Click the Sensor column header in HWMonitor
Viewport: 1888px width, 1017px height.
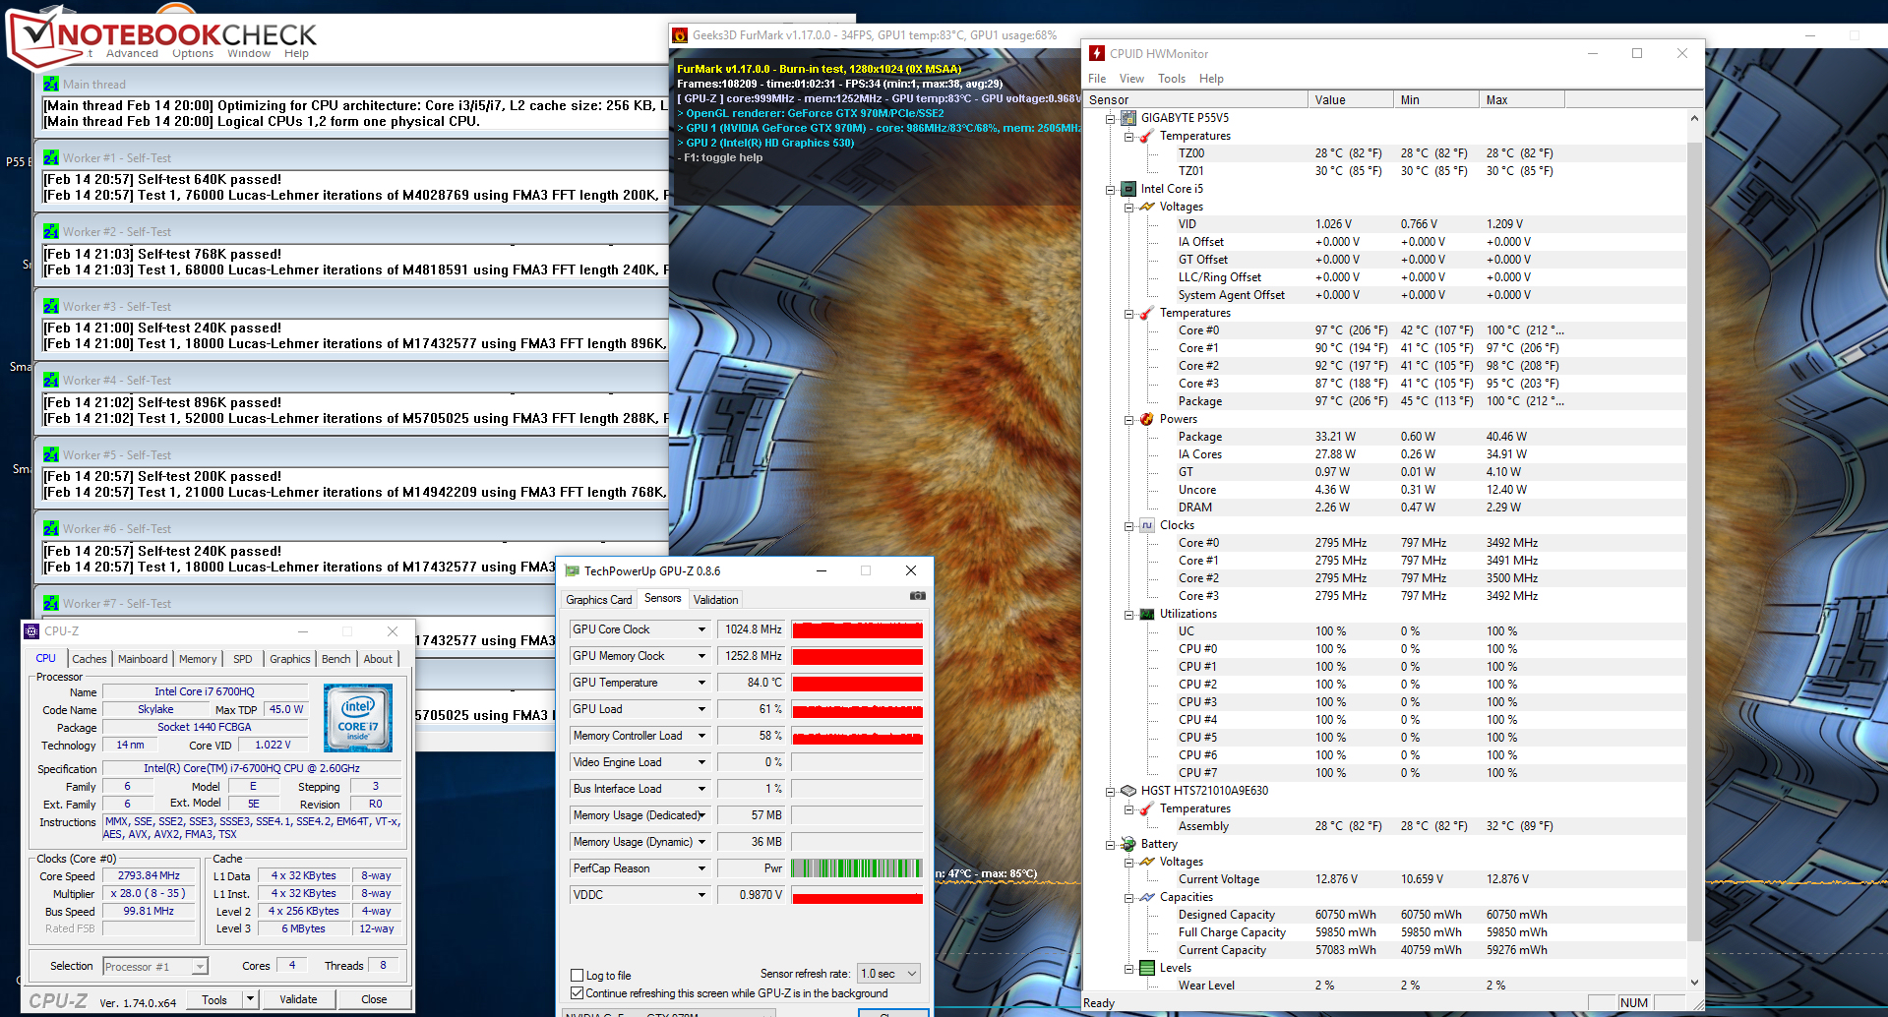(1195, 99)
